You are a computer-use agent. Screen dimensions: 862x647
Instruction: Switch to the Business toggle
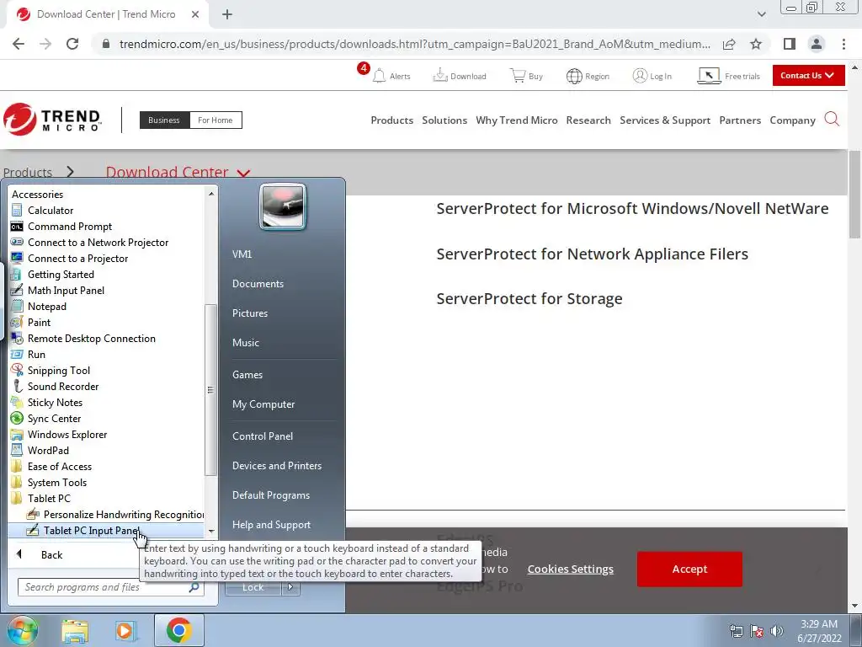[x=164, y=120]
